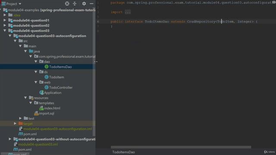The image size is (276, 155).
Task: Hide the Project tool window with the minus icon
Action: [91, 3]
